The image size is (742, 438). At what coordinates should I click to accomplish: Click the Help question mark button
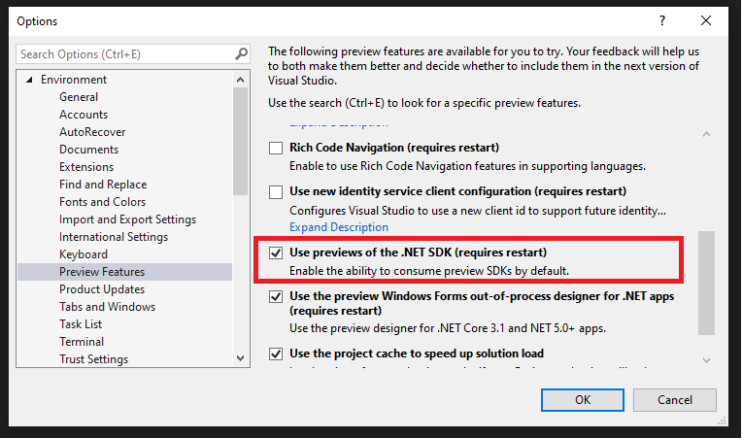coord(662,20)
